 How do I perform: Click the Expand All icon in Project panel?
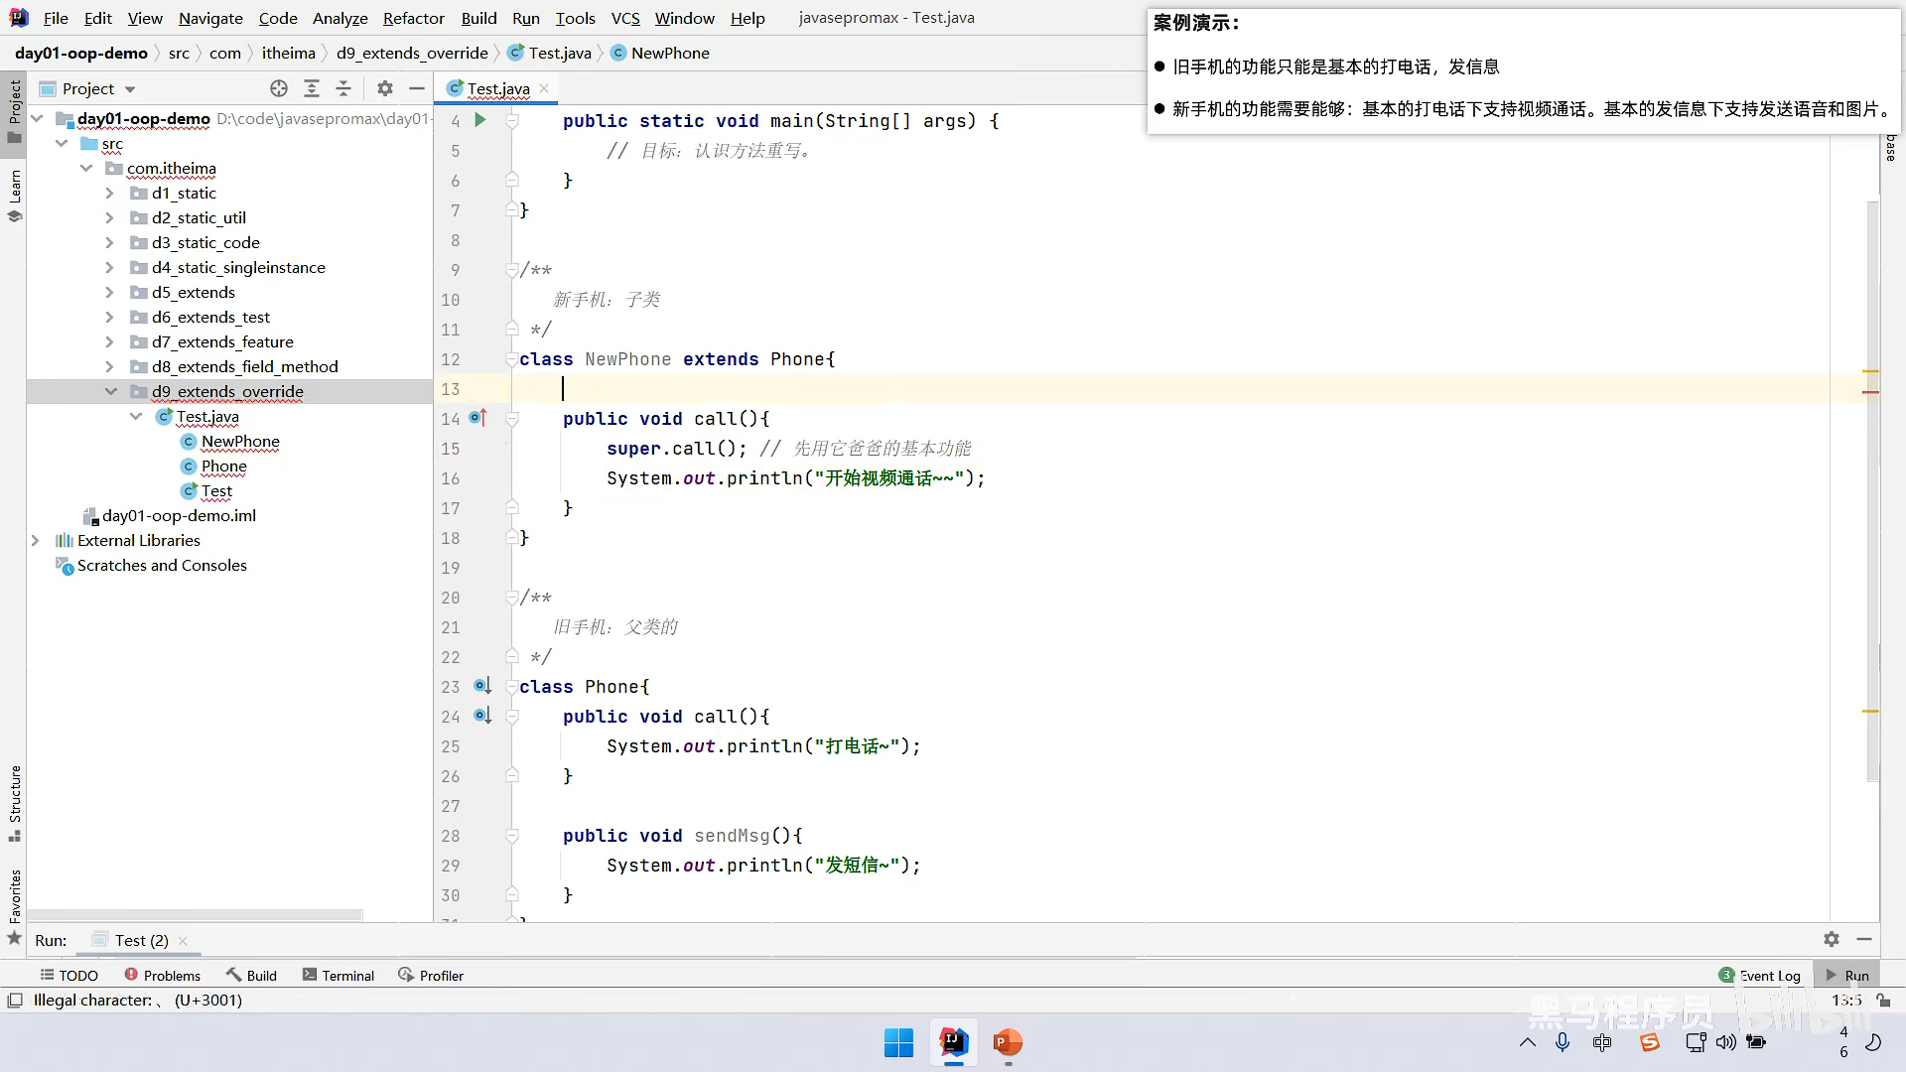click(312, 88)
